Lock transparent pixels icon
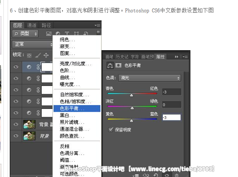The width and height of the screenshot is (238, 177). tap(29, 55)
